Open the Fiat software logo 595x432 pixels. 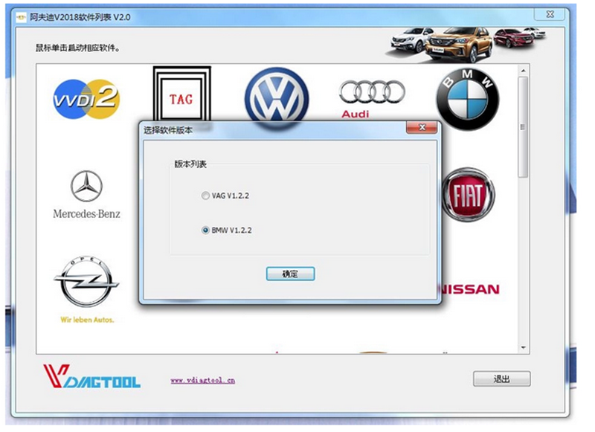click(x=469, y=195)
